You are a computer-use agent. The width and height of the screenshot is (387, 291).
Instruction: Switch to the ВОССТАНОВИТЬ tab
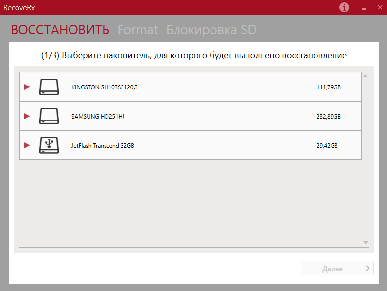pyautogui.click(x=60, y=30)
